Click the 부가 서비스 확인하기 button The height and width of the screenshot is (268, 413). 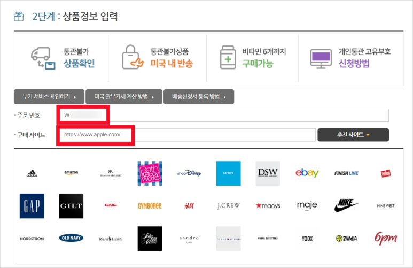49,97
